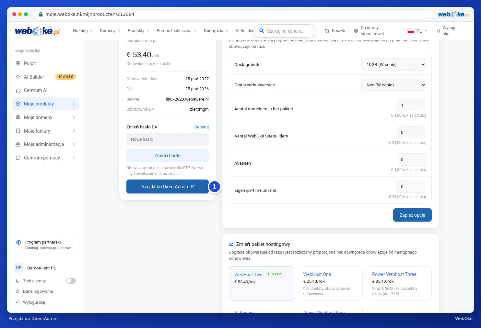The width and height of the screenshot is (481, 328).
Task: Open the Gratis verhuisservice dropdown
Action: coord(394,85)
